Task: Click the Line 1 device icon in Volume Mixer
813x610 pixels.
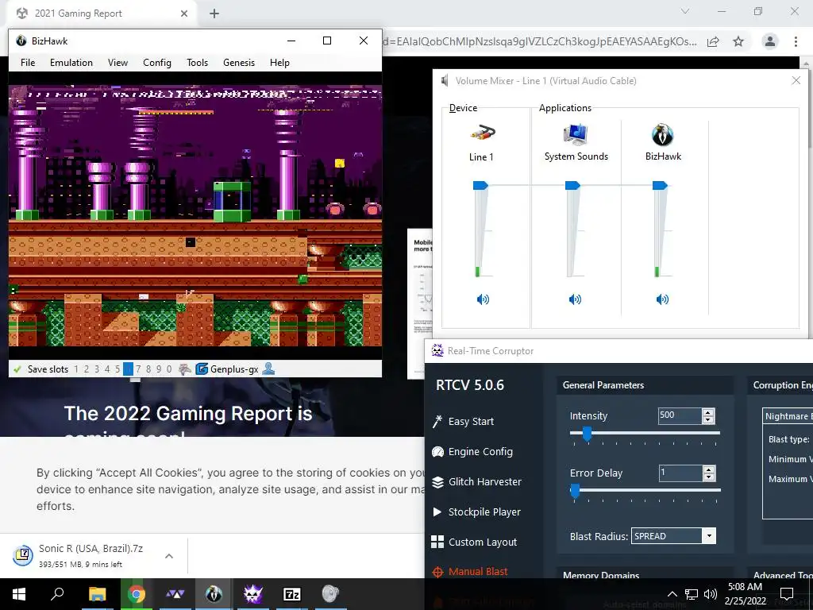Action: 482,133
